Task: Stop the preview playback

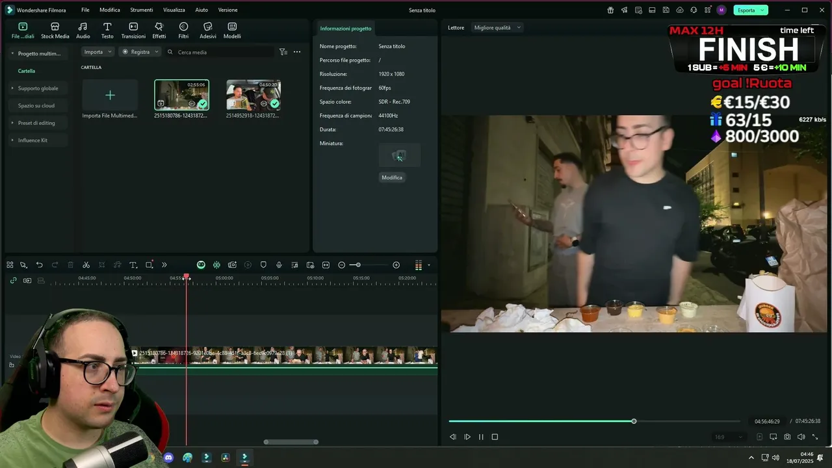Action: click(495, 437)
